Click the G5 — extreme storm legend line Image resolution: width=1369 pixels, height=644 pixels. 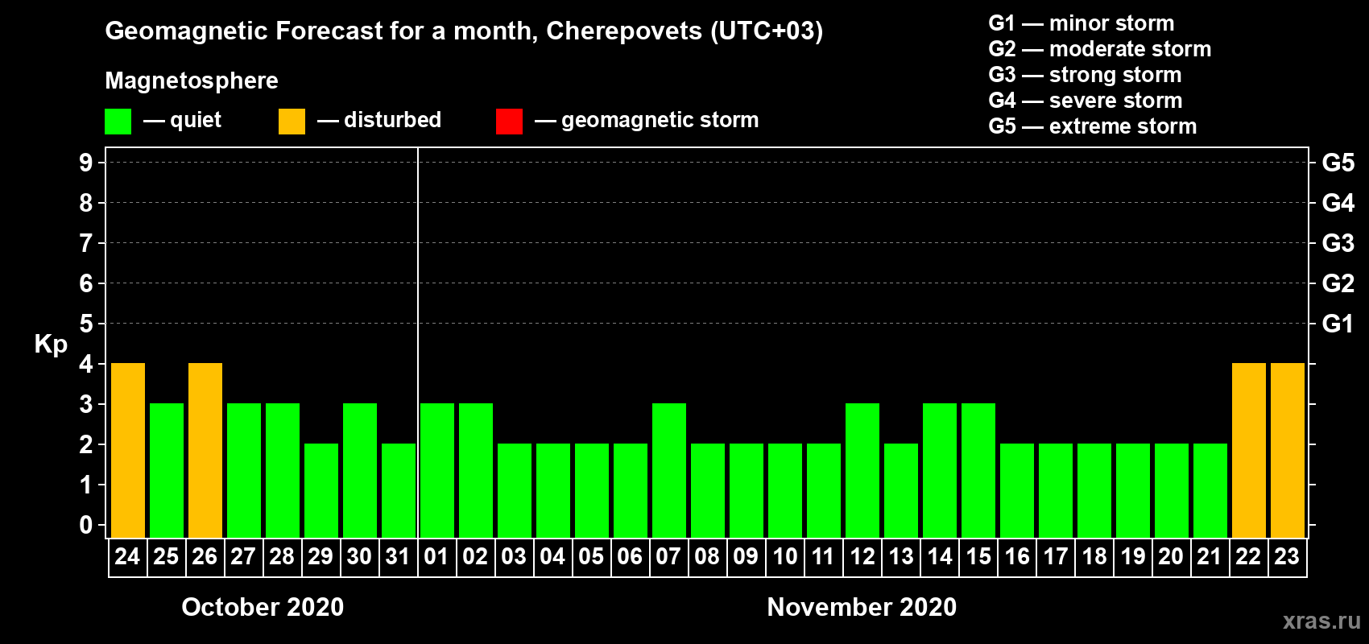pyautogui.click(x=1093, y=126)
